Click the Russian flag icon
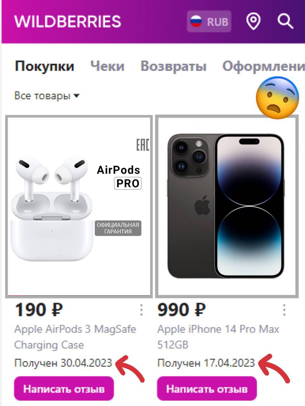 [x=196, y=22]
